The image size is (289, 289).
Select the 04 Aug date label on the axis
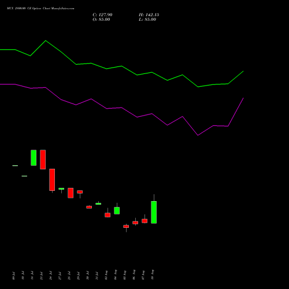click(115, 275)
